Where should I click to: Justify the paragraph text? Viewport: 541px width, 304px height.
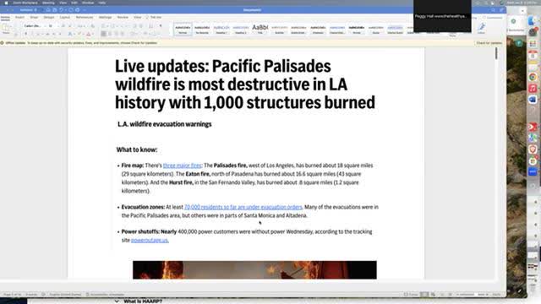click(x=123, y=34)
